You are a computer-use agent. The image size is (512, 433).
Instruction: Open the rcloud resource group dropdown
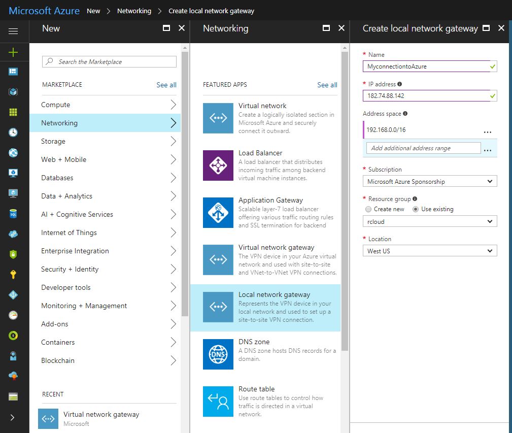[x=430, y=221]
